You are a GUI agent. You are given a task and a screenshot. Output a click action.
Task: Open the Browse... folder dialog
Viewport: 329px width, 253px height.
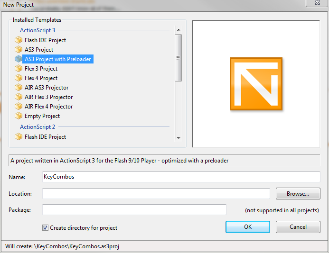click(298, 193)
